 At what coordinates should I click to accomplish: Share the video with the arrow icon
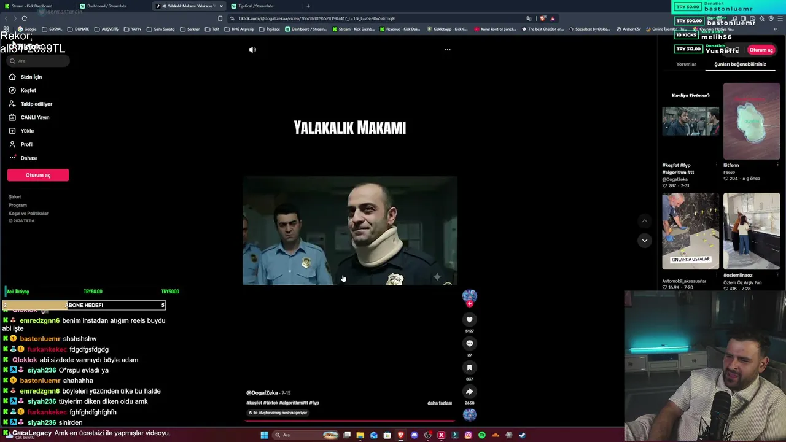469,391
